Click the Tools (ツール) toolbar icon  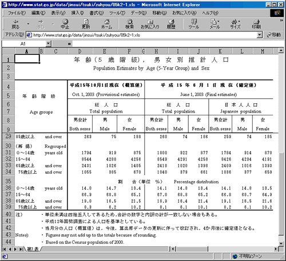194,24
